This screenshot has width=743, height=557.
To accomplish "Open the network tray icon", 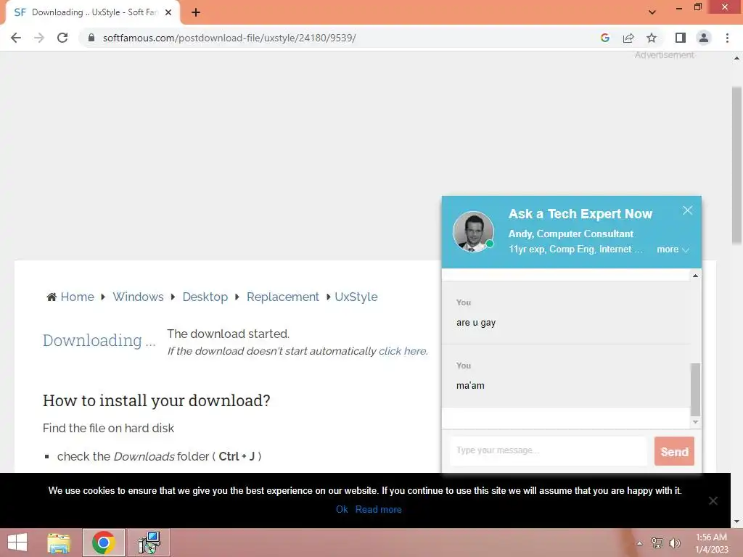I will tap(657, 543).
